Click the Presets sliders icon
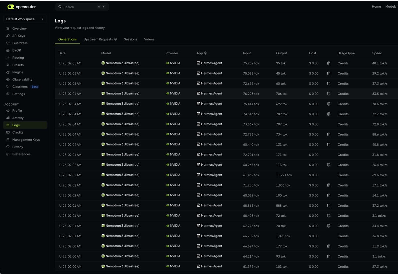 8,65
